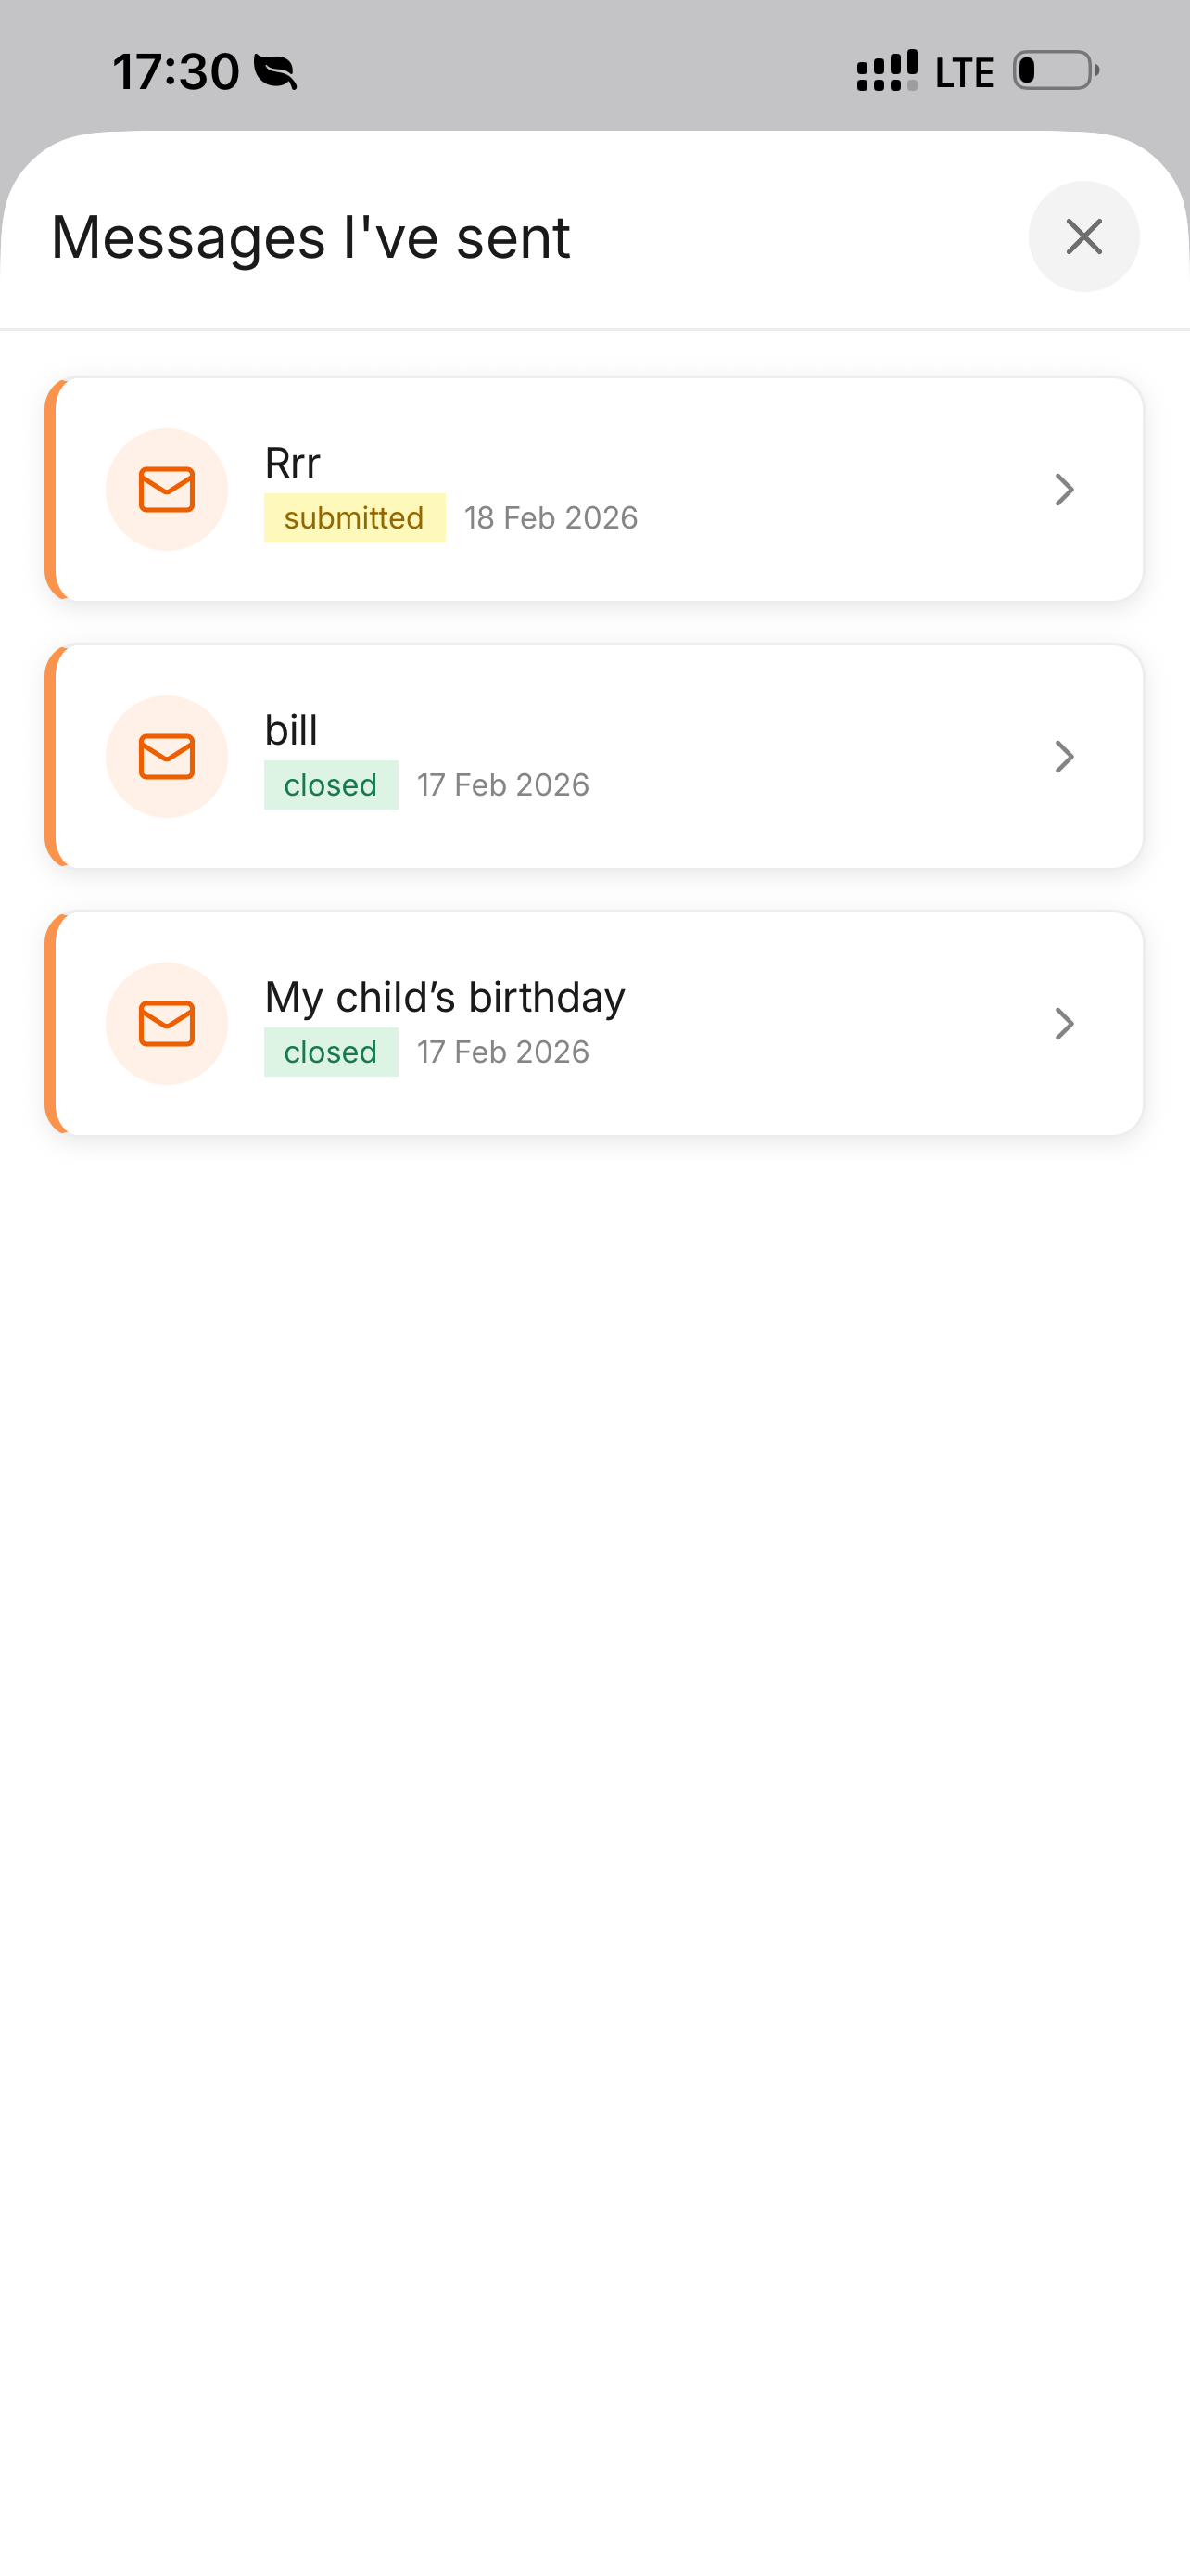Tap the closed badge on My child's birthday
Viewport: 1190px width, 2576px height.
(x=331, y=1052)
